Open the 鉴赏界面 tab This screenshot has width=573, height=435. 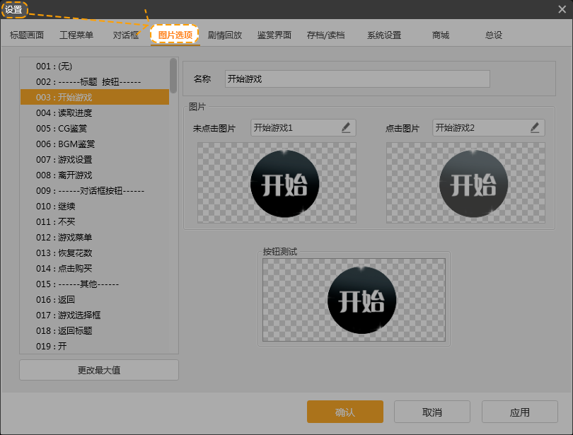274,33
